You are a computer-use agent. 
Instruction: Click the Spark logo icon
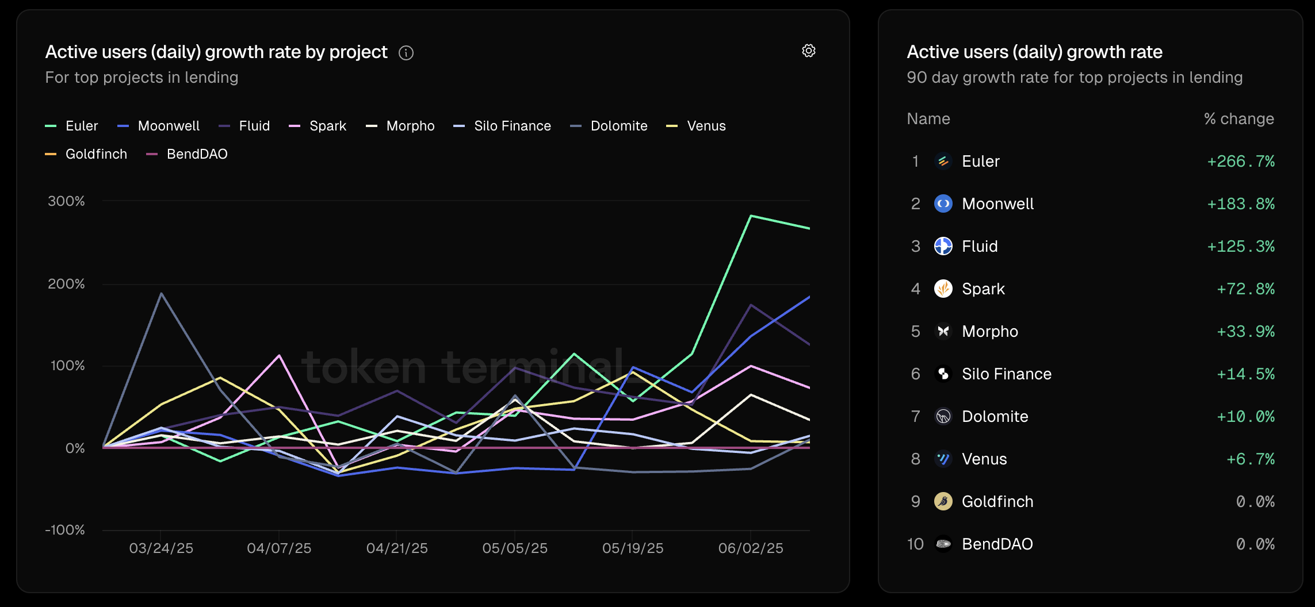click(x=943, y=289)
